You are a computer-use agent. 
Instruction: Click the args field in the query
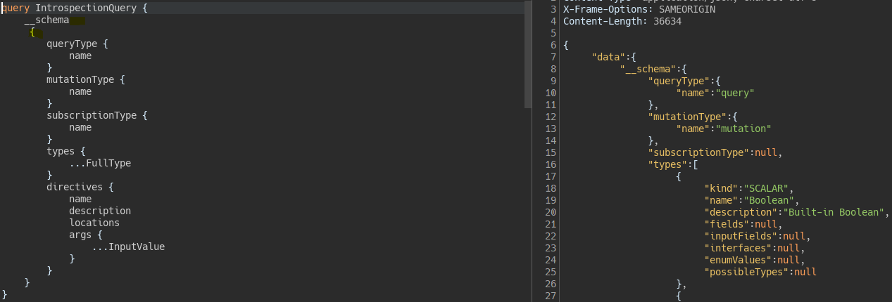tap(80, 235)
